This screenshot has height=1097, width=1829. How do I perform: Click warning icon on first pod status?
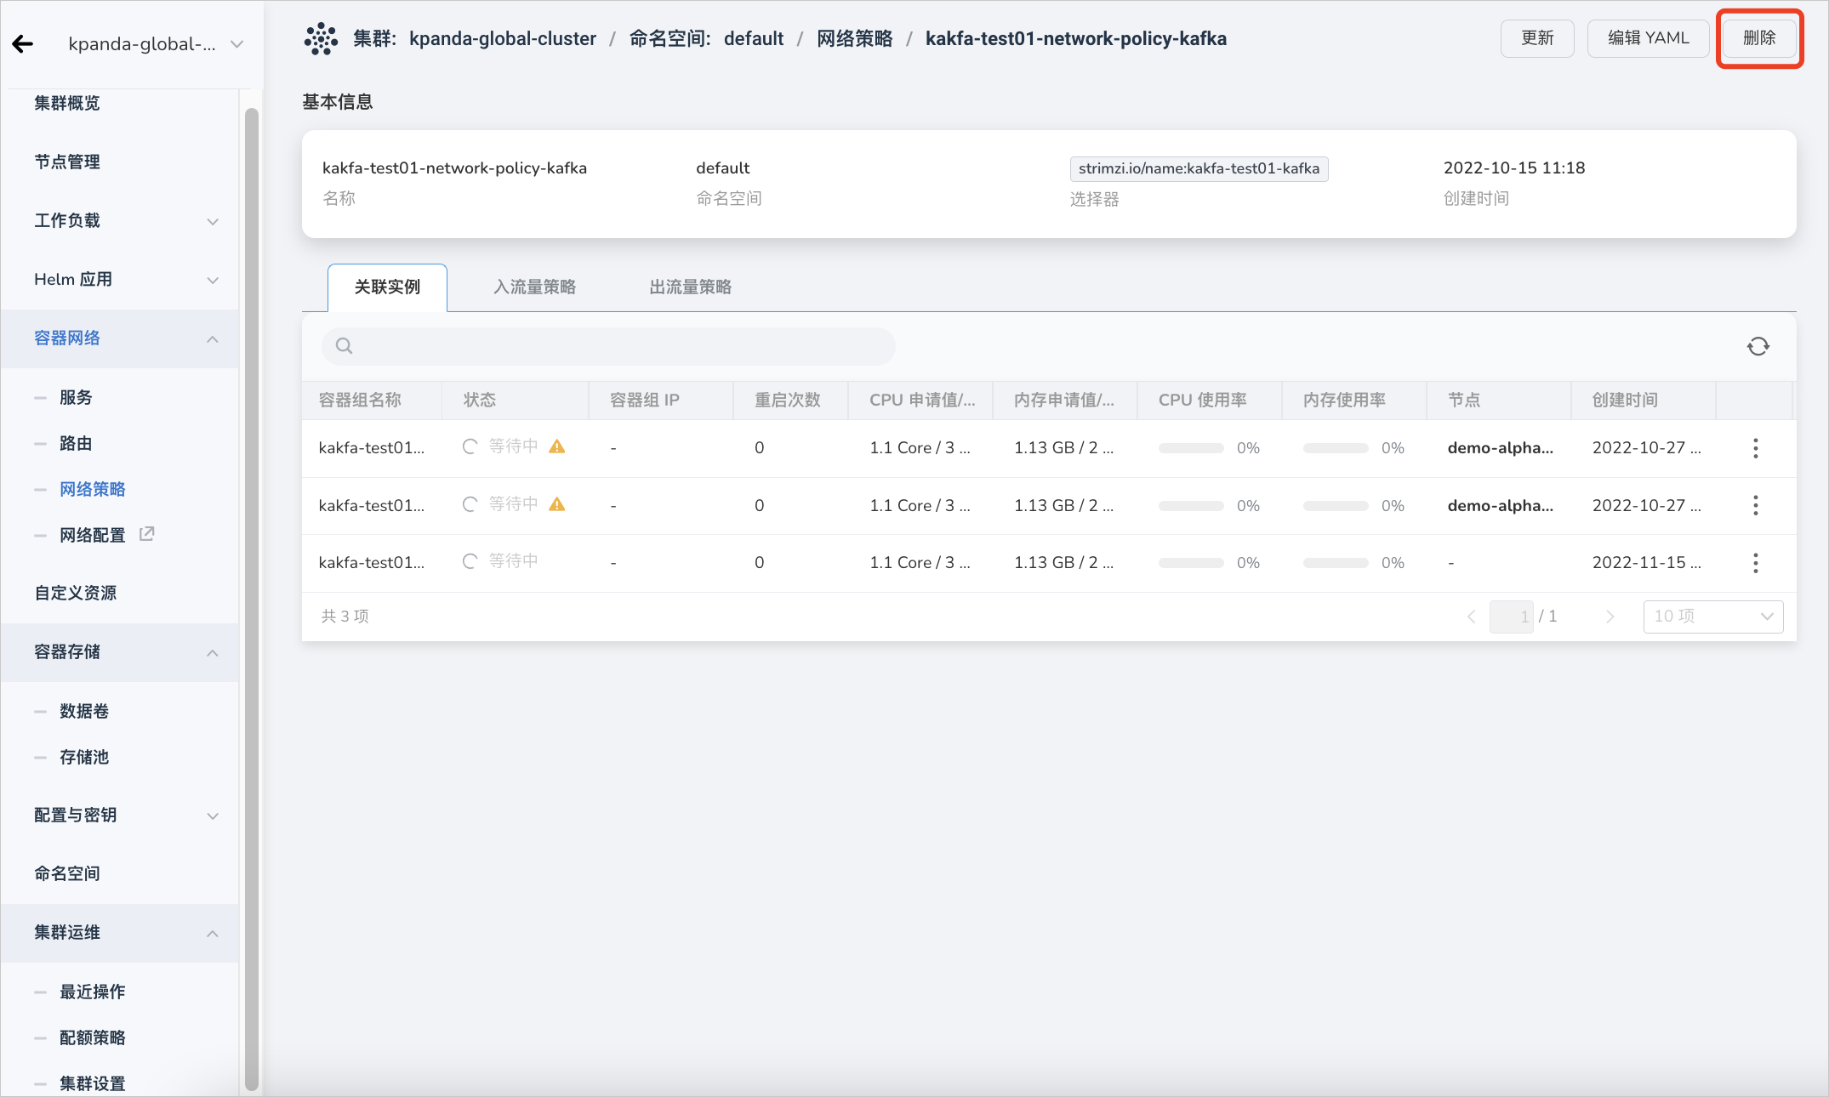pos(557,446)
